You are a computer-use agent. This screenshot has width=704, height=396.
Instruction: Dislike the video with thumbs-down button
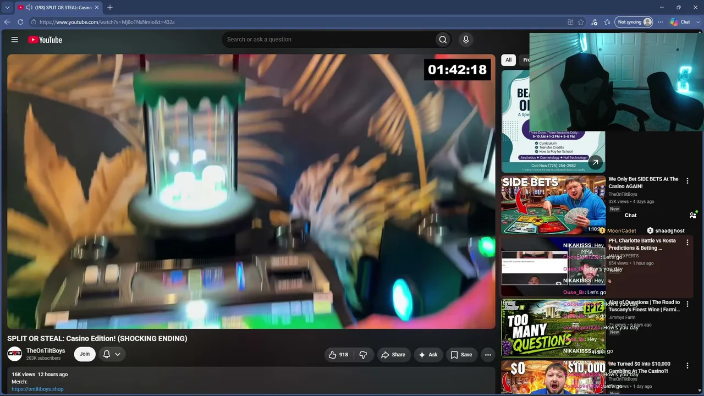(x=363, y=355)
